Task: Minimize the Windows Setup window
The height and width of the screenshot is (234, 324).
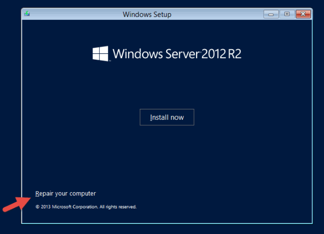Action: (x=271, y=14)
